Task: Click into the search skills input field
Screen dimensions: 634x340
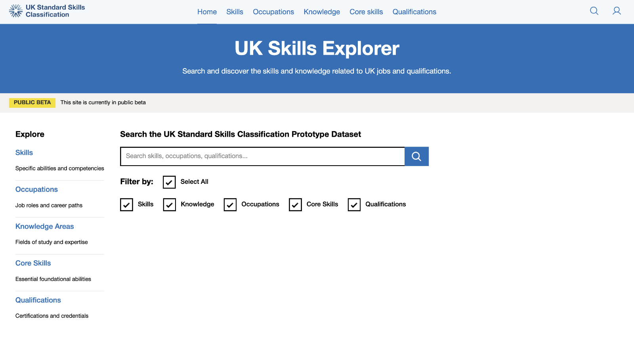Action: (262, 156)
